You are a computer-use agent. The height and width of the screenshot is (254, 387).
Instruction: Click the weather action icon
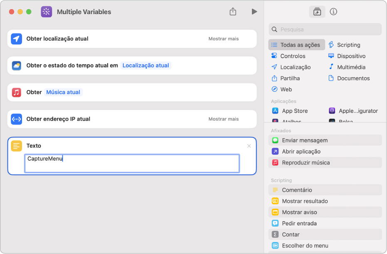pos(16,66)
